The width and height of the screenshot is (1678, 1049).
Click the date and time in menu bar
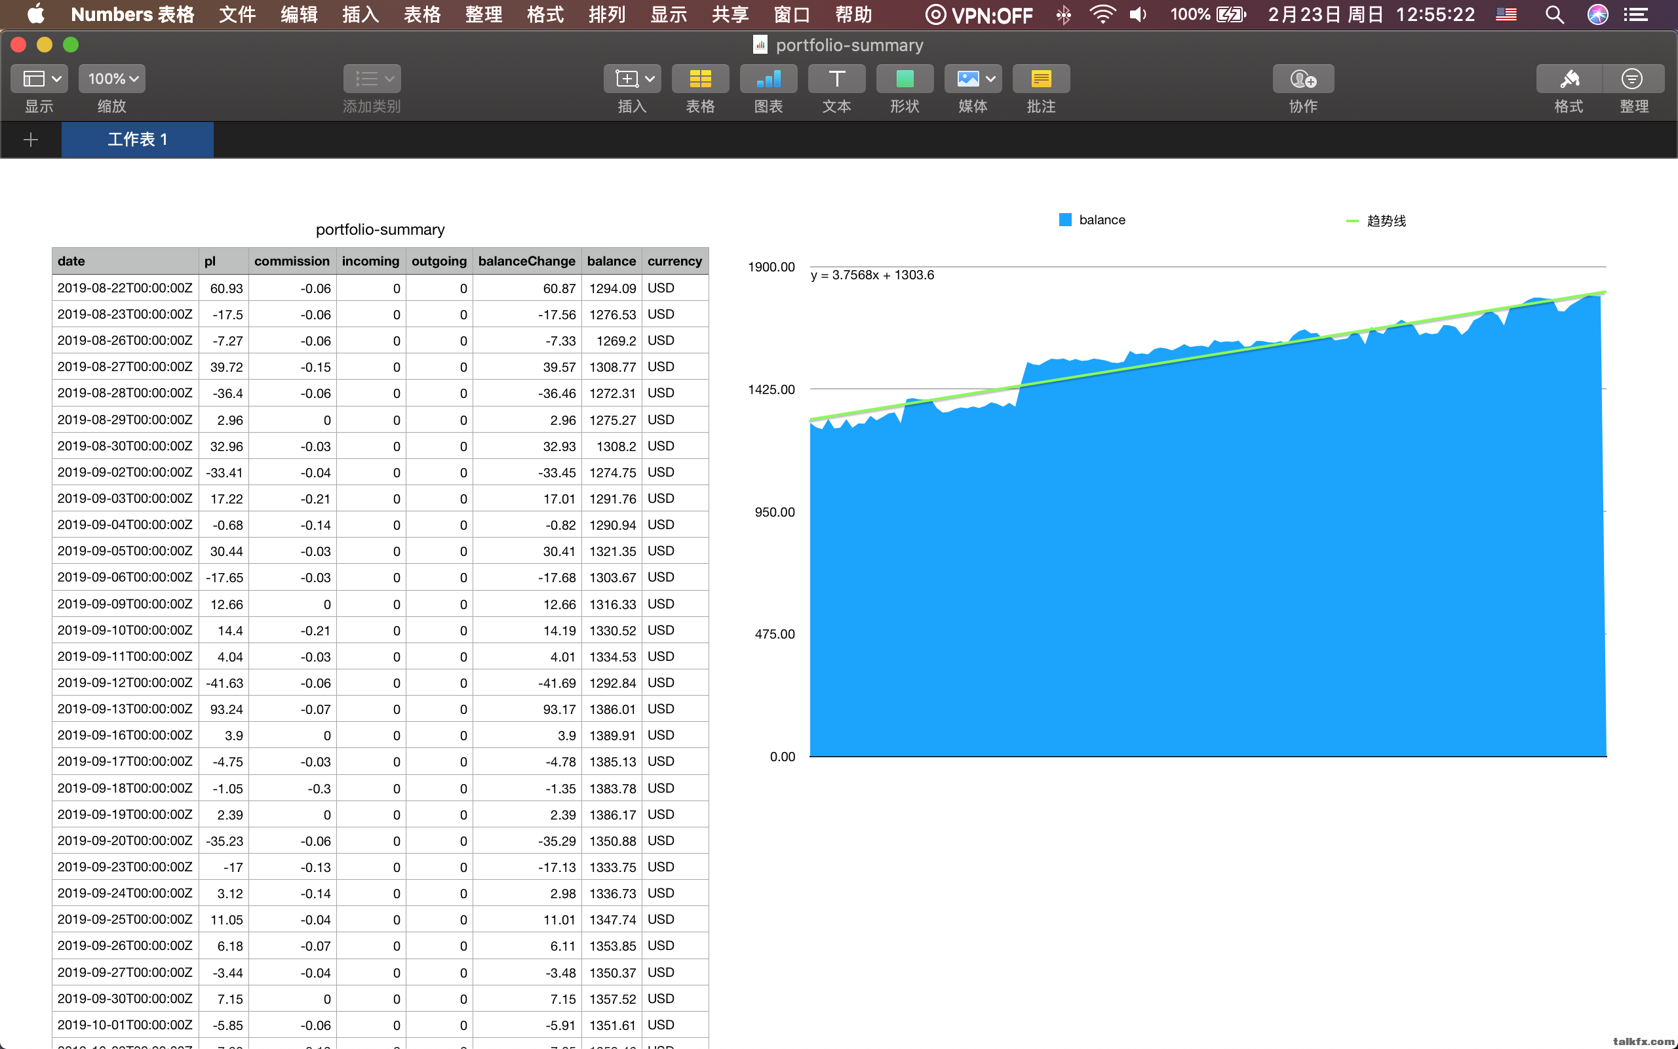[x=1371, y=14]
